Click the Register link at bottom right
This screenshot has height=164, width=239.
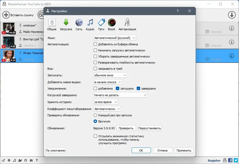(214, 161)
